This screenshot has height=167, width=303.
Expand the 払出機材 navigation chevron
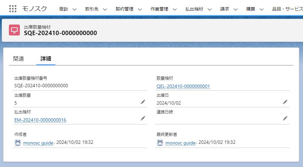click(210, 9)
